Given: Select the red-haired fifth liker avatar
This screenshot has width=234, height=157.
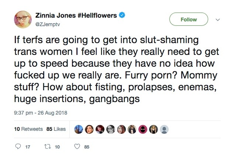Looking at the screenshot, I should click(121, 129).
